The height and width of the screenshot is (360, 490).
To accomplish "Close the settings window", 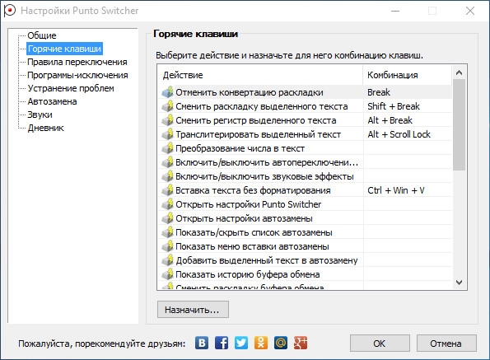I will pyautogui.click(x=470, y=11).
